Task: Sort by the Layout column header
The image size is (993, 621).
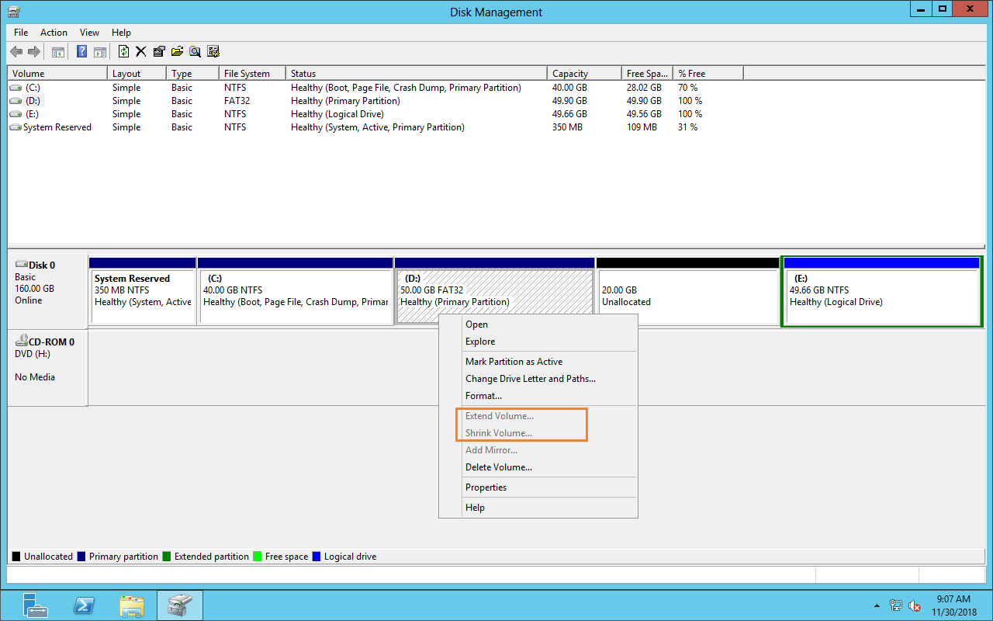Action: pos(137,74)
